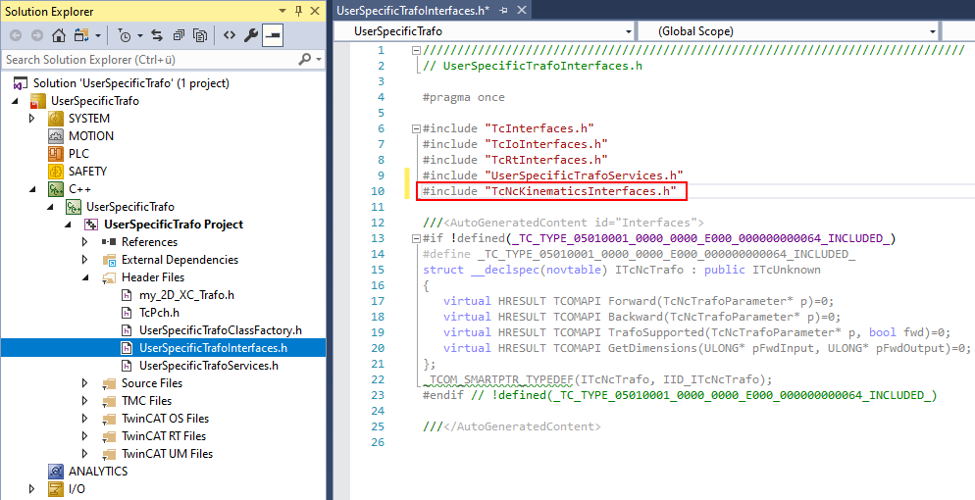Screen dimensions: 975x500
Task: Open dropdown arrow beside Pending Changes Filter
Action: [139, 36]
